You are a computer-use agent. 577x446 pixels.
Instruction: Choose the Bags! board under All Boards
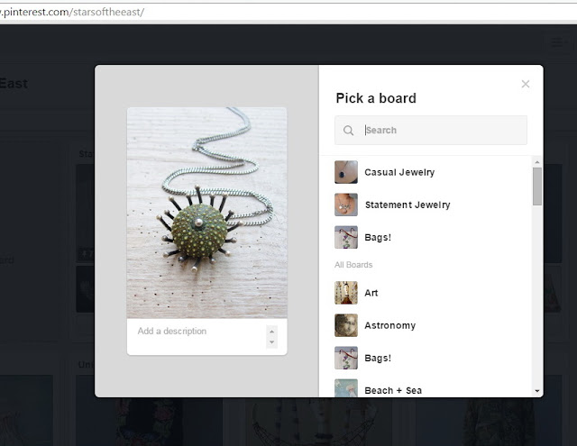pos(426,358)
